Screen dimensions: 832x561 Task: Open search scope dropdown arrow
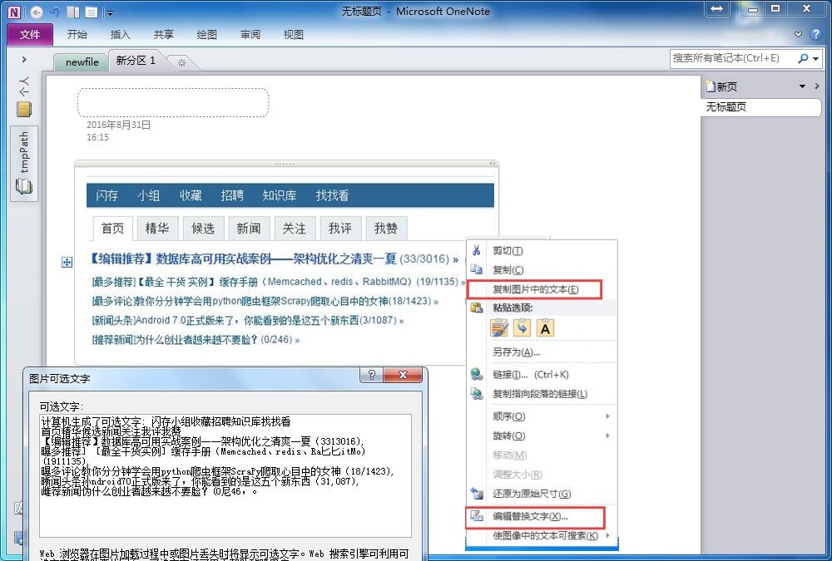point(815,59)
